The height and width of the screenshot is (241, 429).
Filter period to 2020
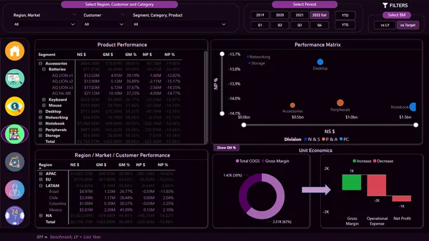coord(280,15)
